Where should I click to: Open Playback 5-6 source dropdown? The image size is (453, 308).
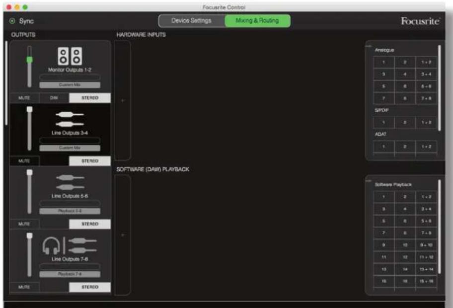tap(70, 211)
